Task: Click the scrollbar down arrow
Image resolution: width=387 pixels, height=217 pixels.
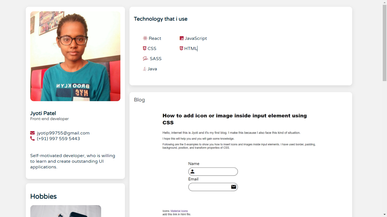Action: (384, 214)
